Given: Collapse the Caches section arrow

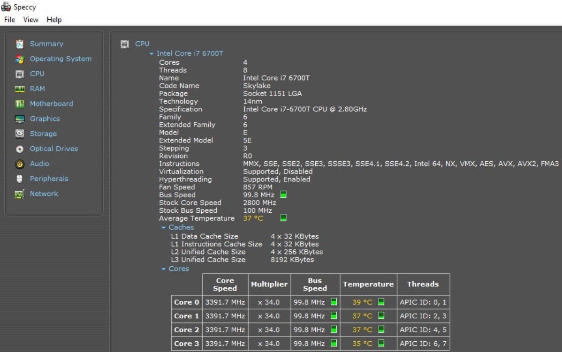Looking at the screenshot, I should click(163, 228).
